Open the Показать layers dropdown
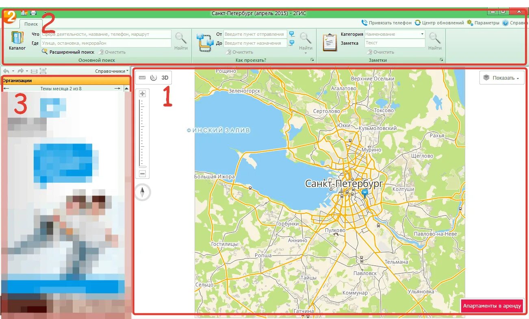 (x=502, y=78)
